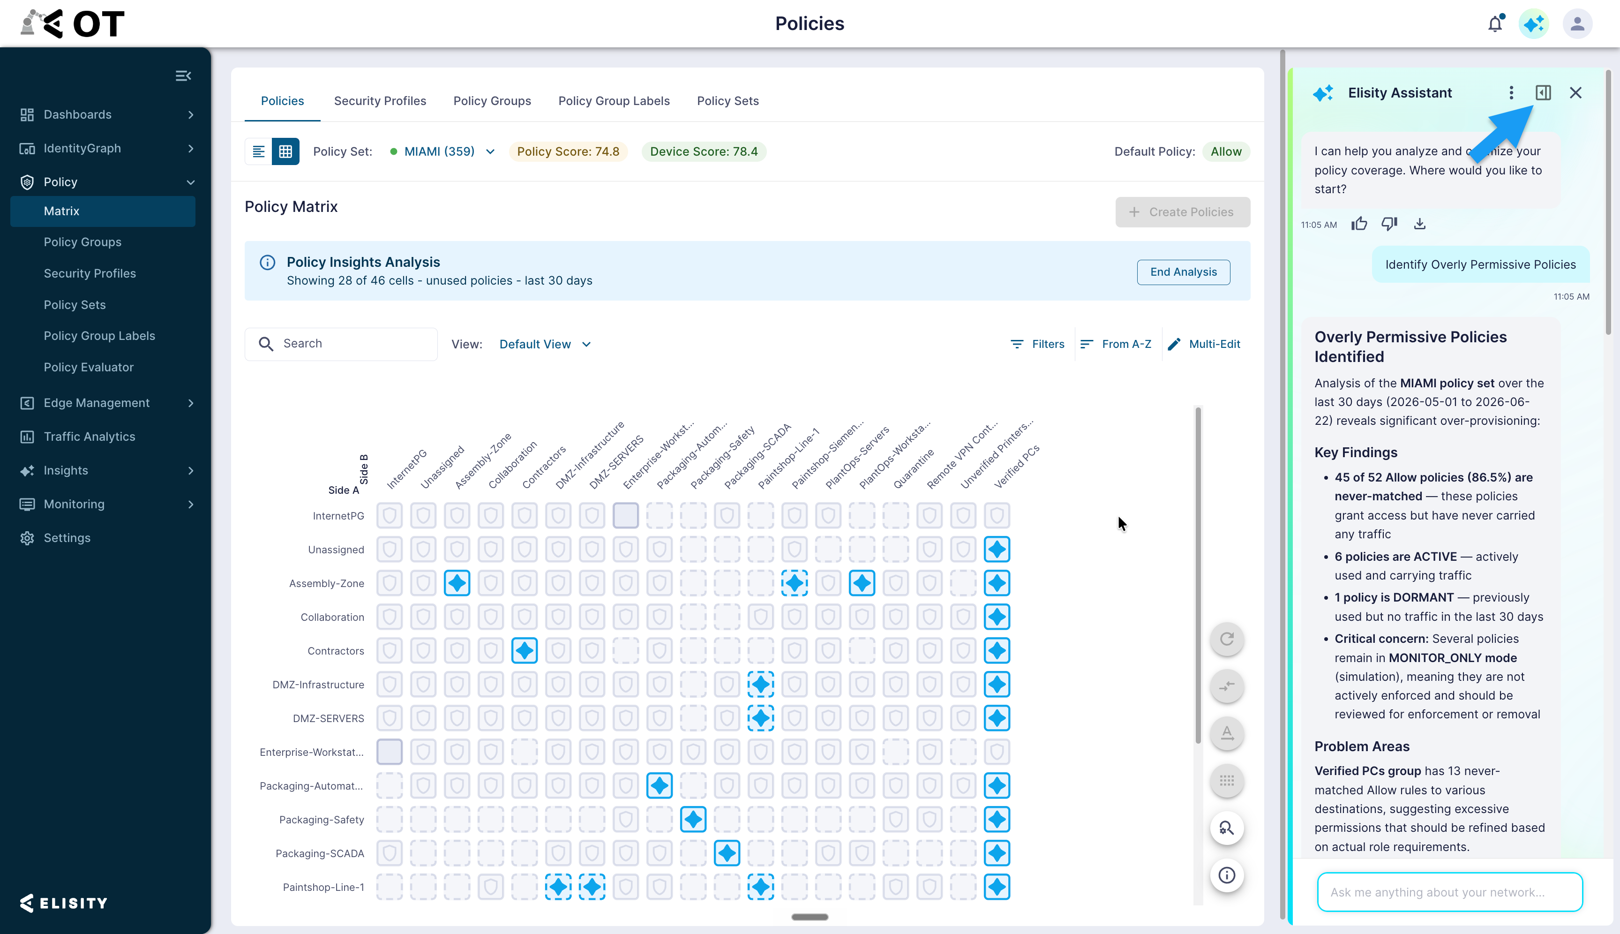The height and width of the screenshot is (934, 1620).
Task: Click thumbs down on assistant message
Action: [1389, 224]
